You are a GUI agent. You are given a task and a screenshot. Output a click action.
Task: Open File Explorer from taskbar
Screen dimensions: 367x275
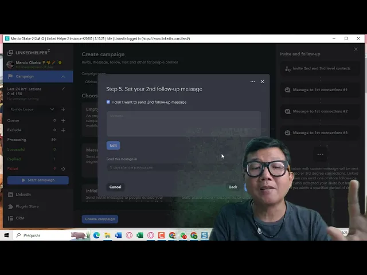coord(107,235)
